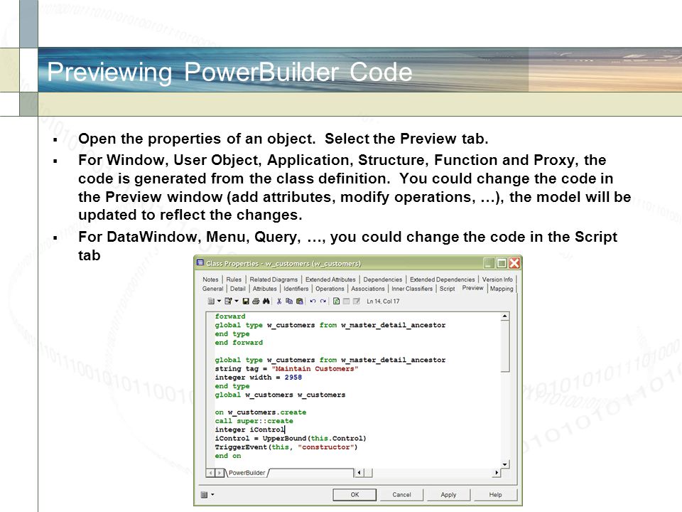This screenshot has height=512, width=682.
Task: Click the dialog title bar window icon
Action: coord(200,262)
